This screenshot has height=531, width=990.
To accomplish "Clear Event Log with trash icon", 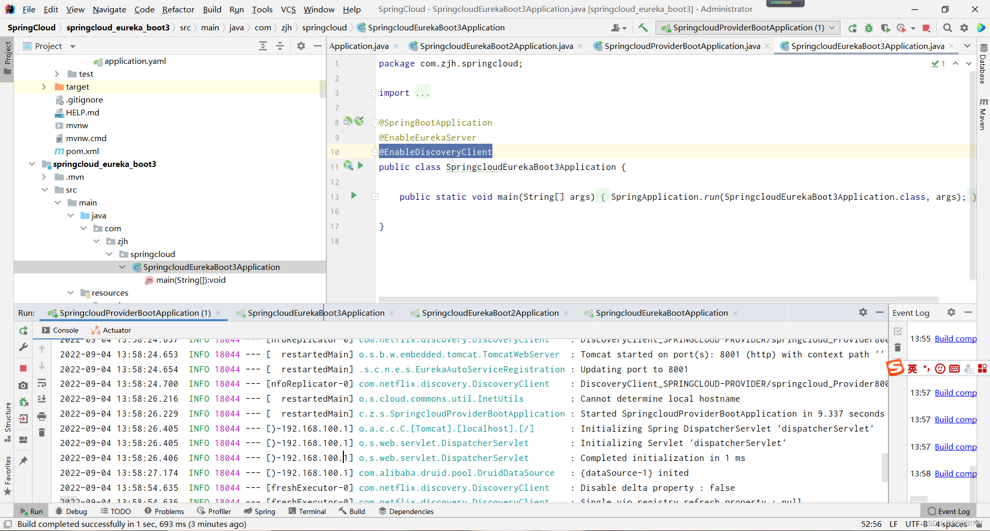I will point(898,348).
